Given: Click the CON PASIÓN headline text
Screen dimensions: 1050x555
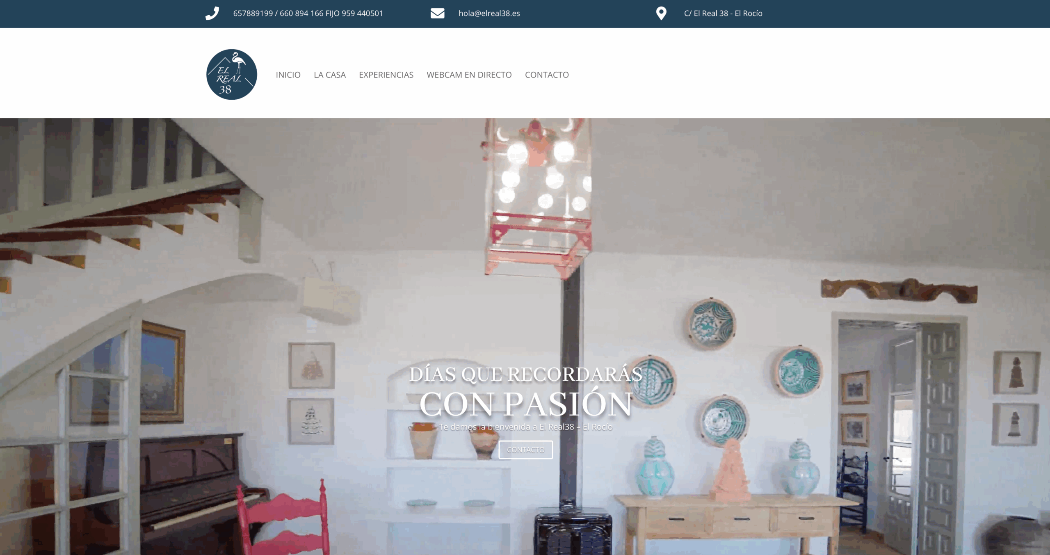Looking at the screenshot, I should [525, 404].
